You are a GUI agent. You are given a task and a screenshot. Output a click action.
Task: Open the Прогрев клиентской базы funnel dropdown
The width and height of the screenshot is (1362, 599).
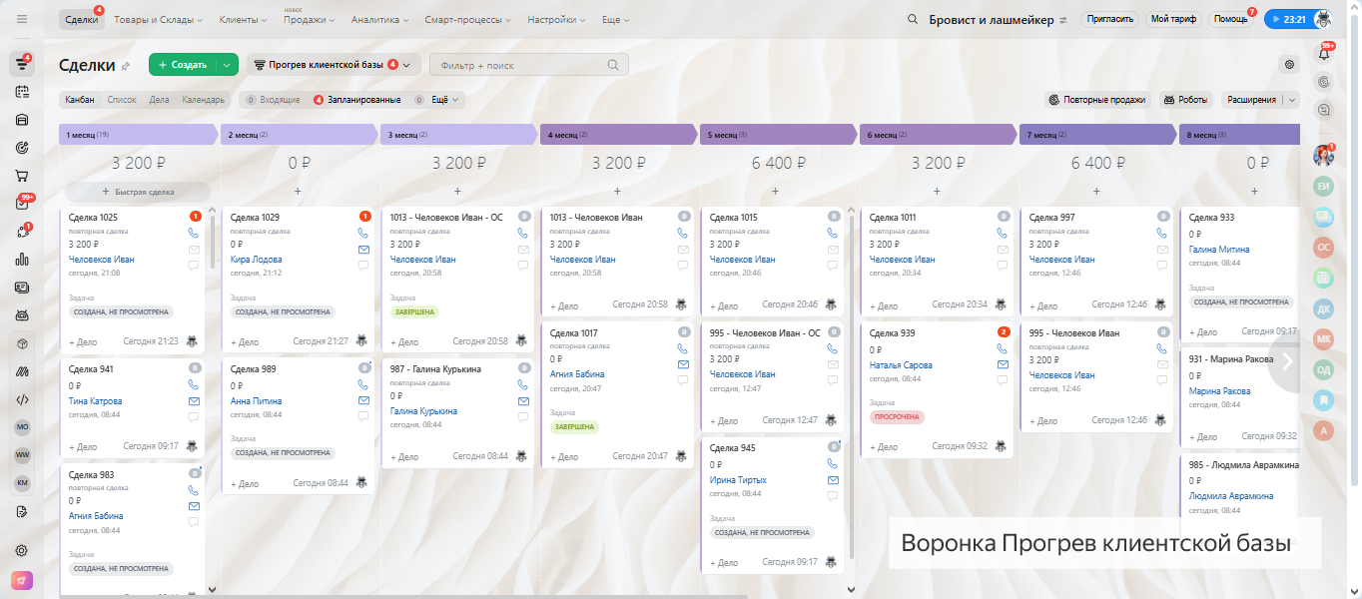[332, 65]
